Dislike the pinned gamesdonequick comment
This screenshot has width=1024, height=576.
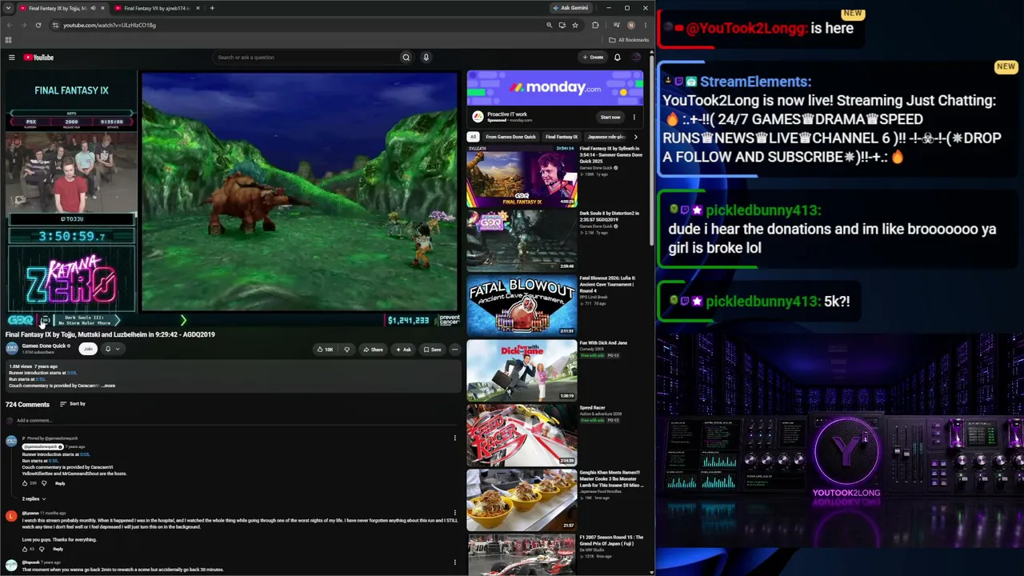(43, 483)
